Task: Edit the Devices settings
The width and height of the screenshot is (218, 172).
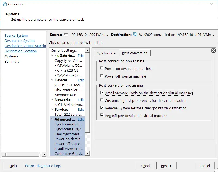Action: (x=81, y=80)
